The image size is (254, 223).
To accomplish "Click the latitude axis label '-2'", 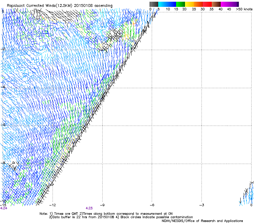I will 3,49.
